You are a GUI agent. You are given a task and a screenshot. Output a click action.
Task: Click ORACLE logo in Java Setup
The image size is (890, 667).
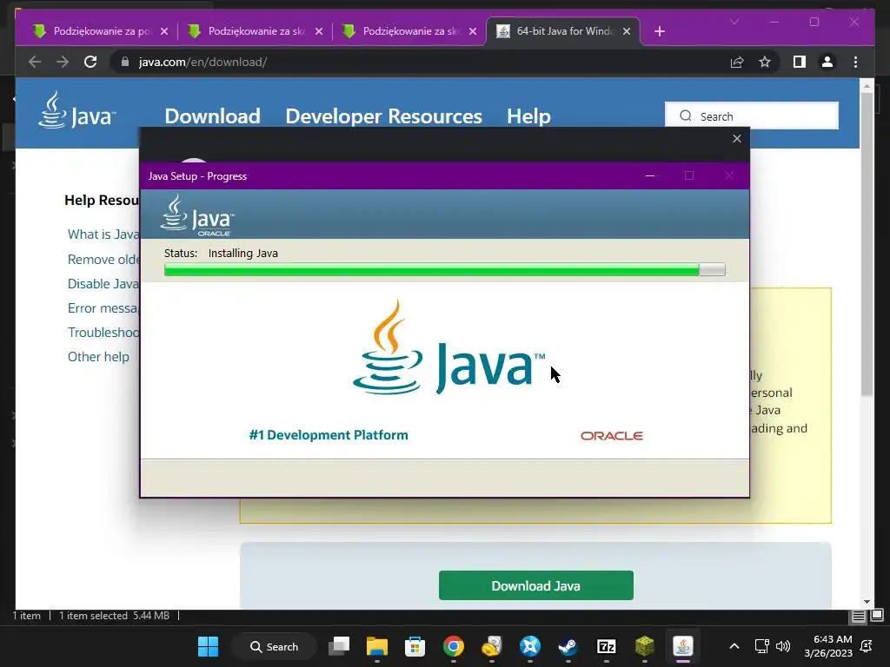611,436
